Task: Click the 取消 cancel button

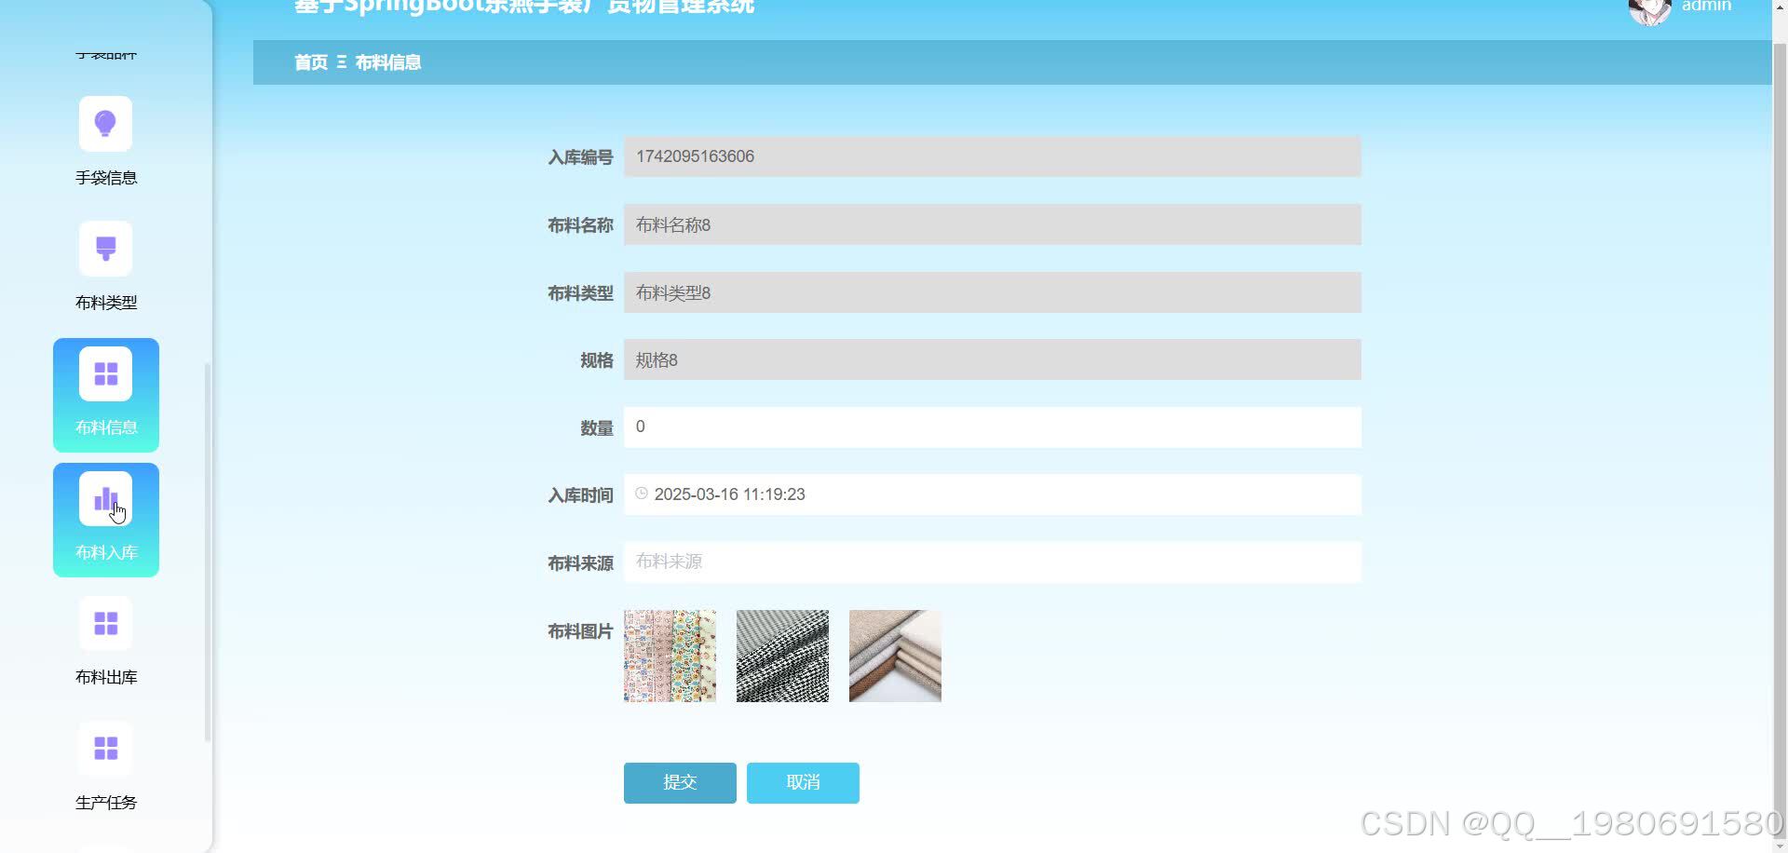Action: 803,783
